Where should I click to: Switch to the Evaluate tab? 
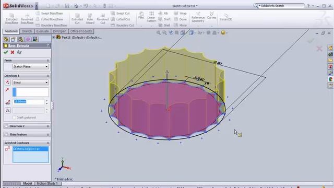point(42,31)
